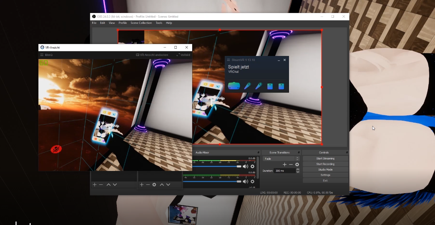Open the Menü dropdown in VR-Ansicht

click(x=46, y=55)
